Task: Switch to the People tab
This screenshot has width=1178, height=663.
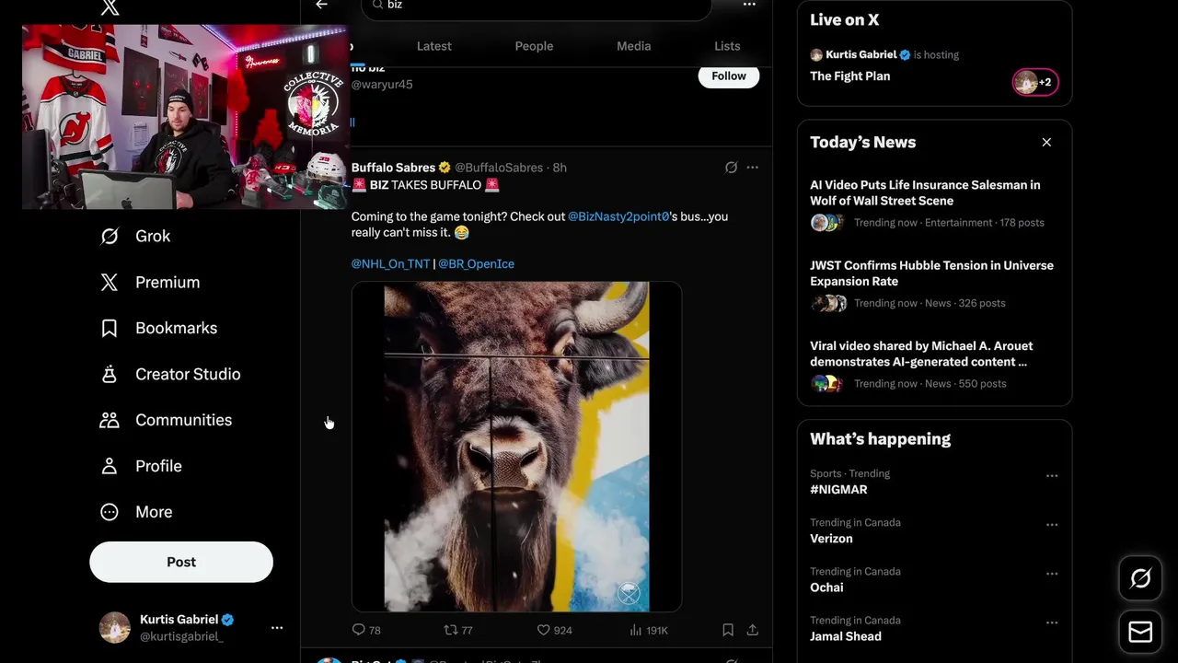Action: tap(534, 46)
